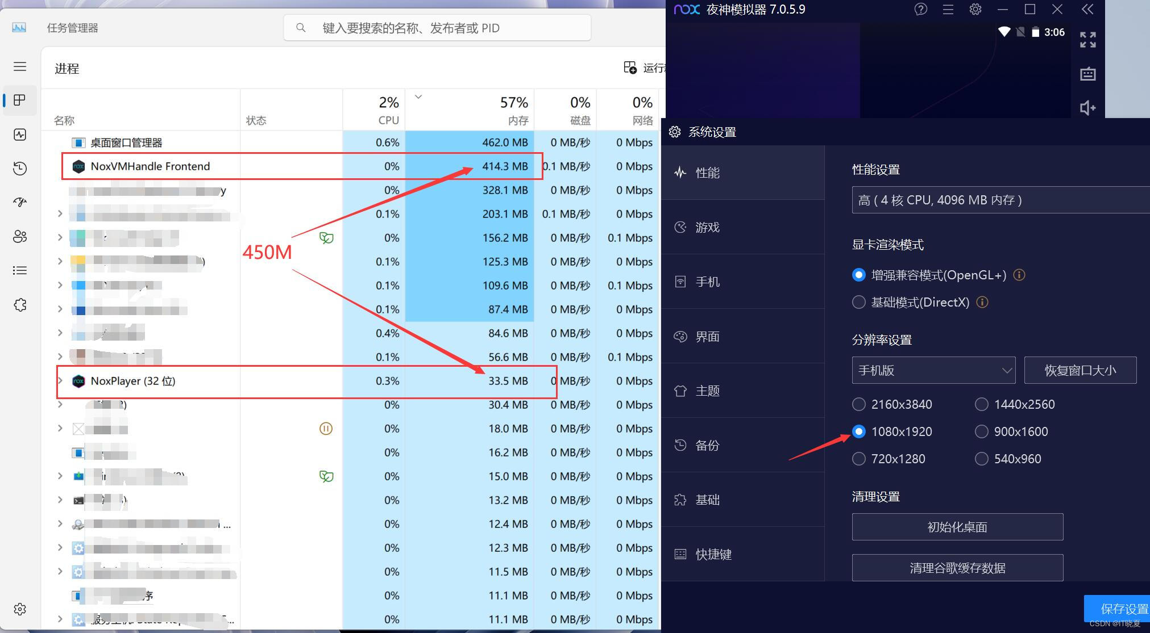Open Nox settings gear in title bar
1150x633 pixels.
[975, 9]
